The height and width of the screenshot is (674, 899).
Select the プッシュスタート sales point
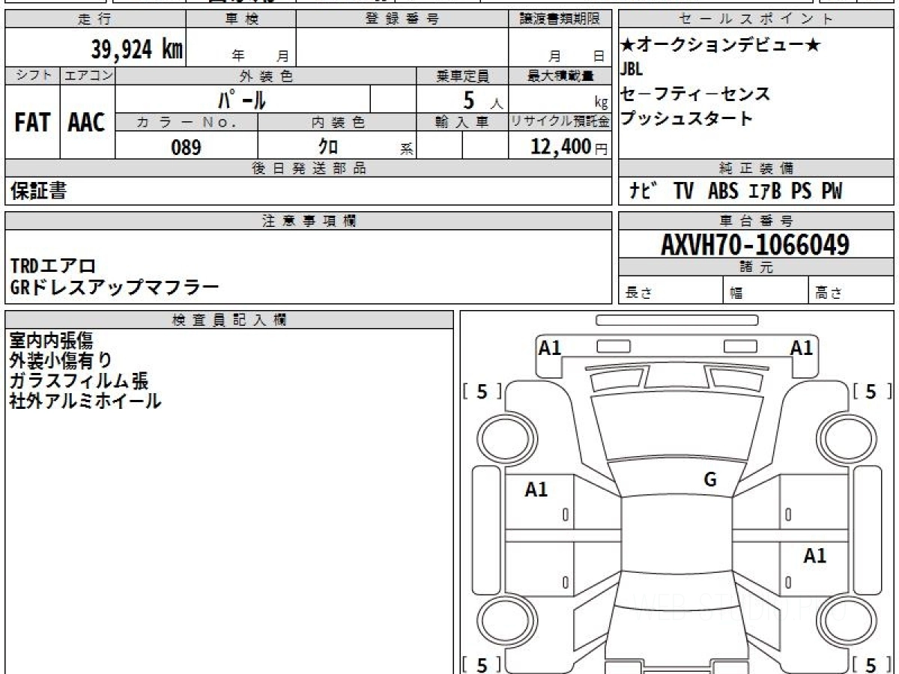[x=686, y=118]
